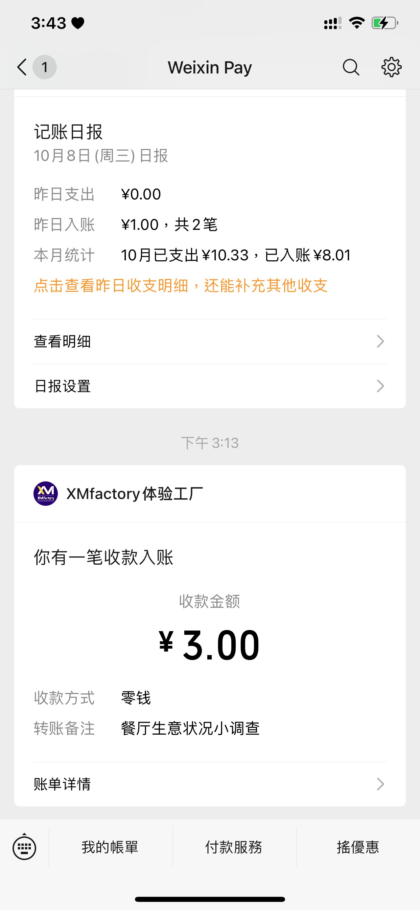This screenshot has height=910, width=420.
Task: Open Weixin Pay settings gear
Action: tap(391, 67)
